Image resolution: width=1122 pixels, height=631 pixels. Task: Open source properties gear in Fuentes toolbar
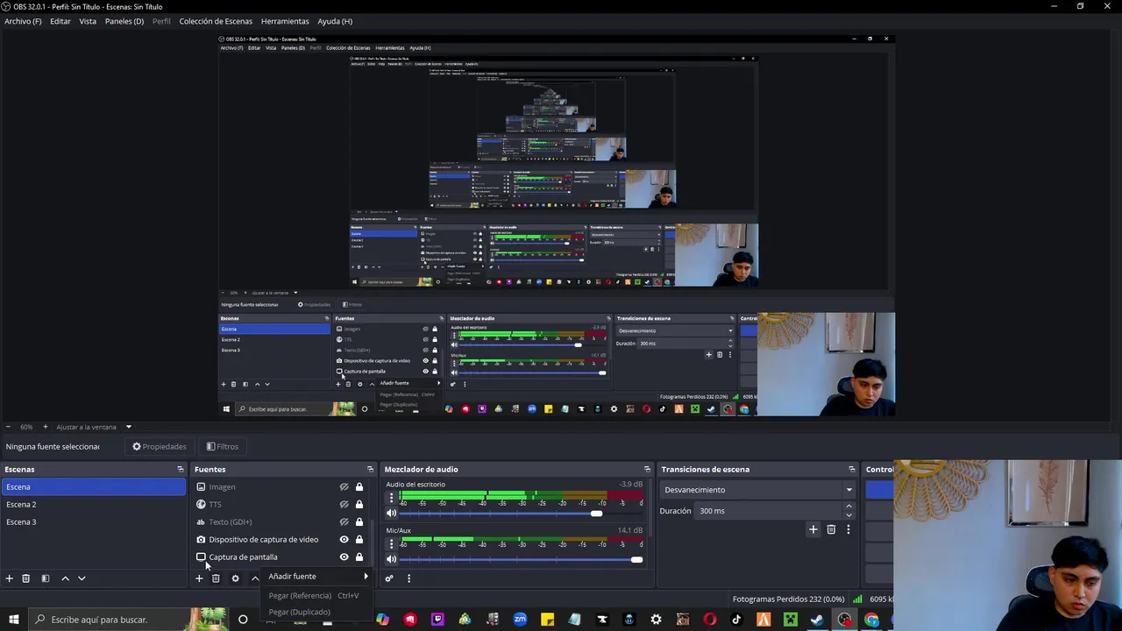235,578
